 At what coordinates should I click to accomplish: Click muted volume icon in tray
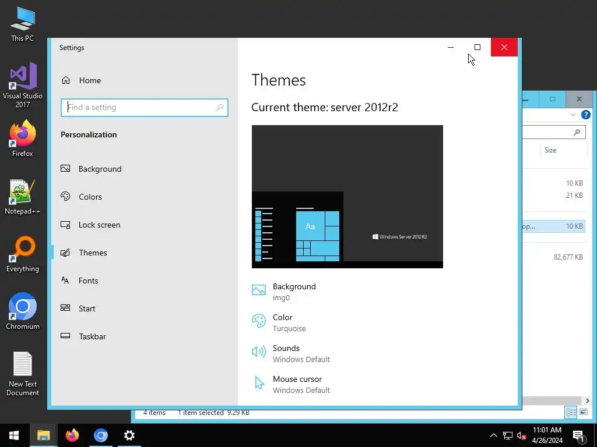point(521,435)
